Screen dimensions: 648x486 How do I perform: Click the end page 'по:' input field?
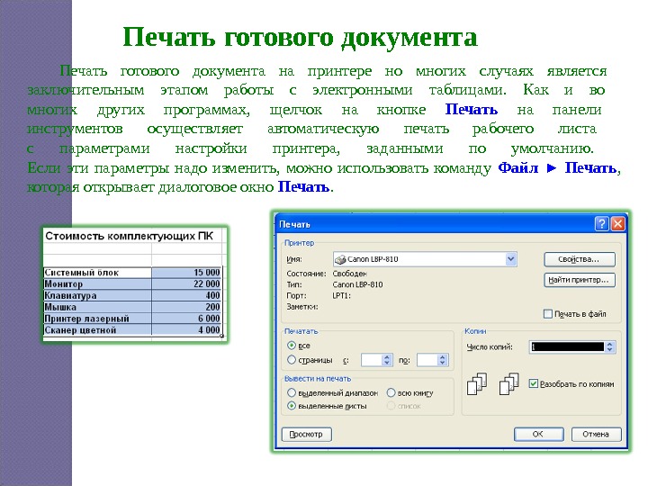click(427, 360)
